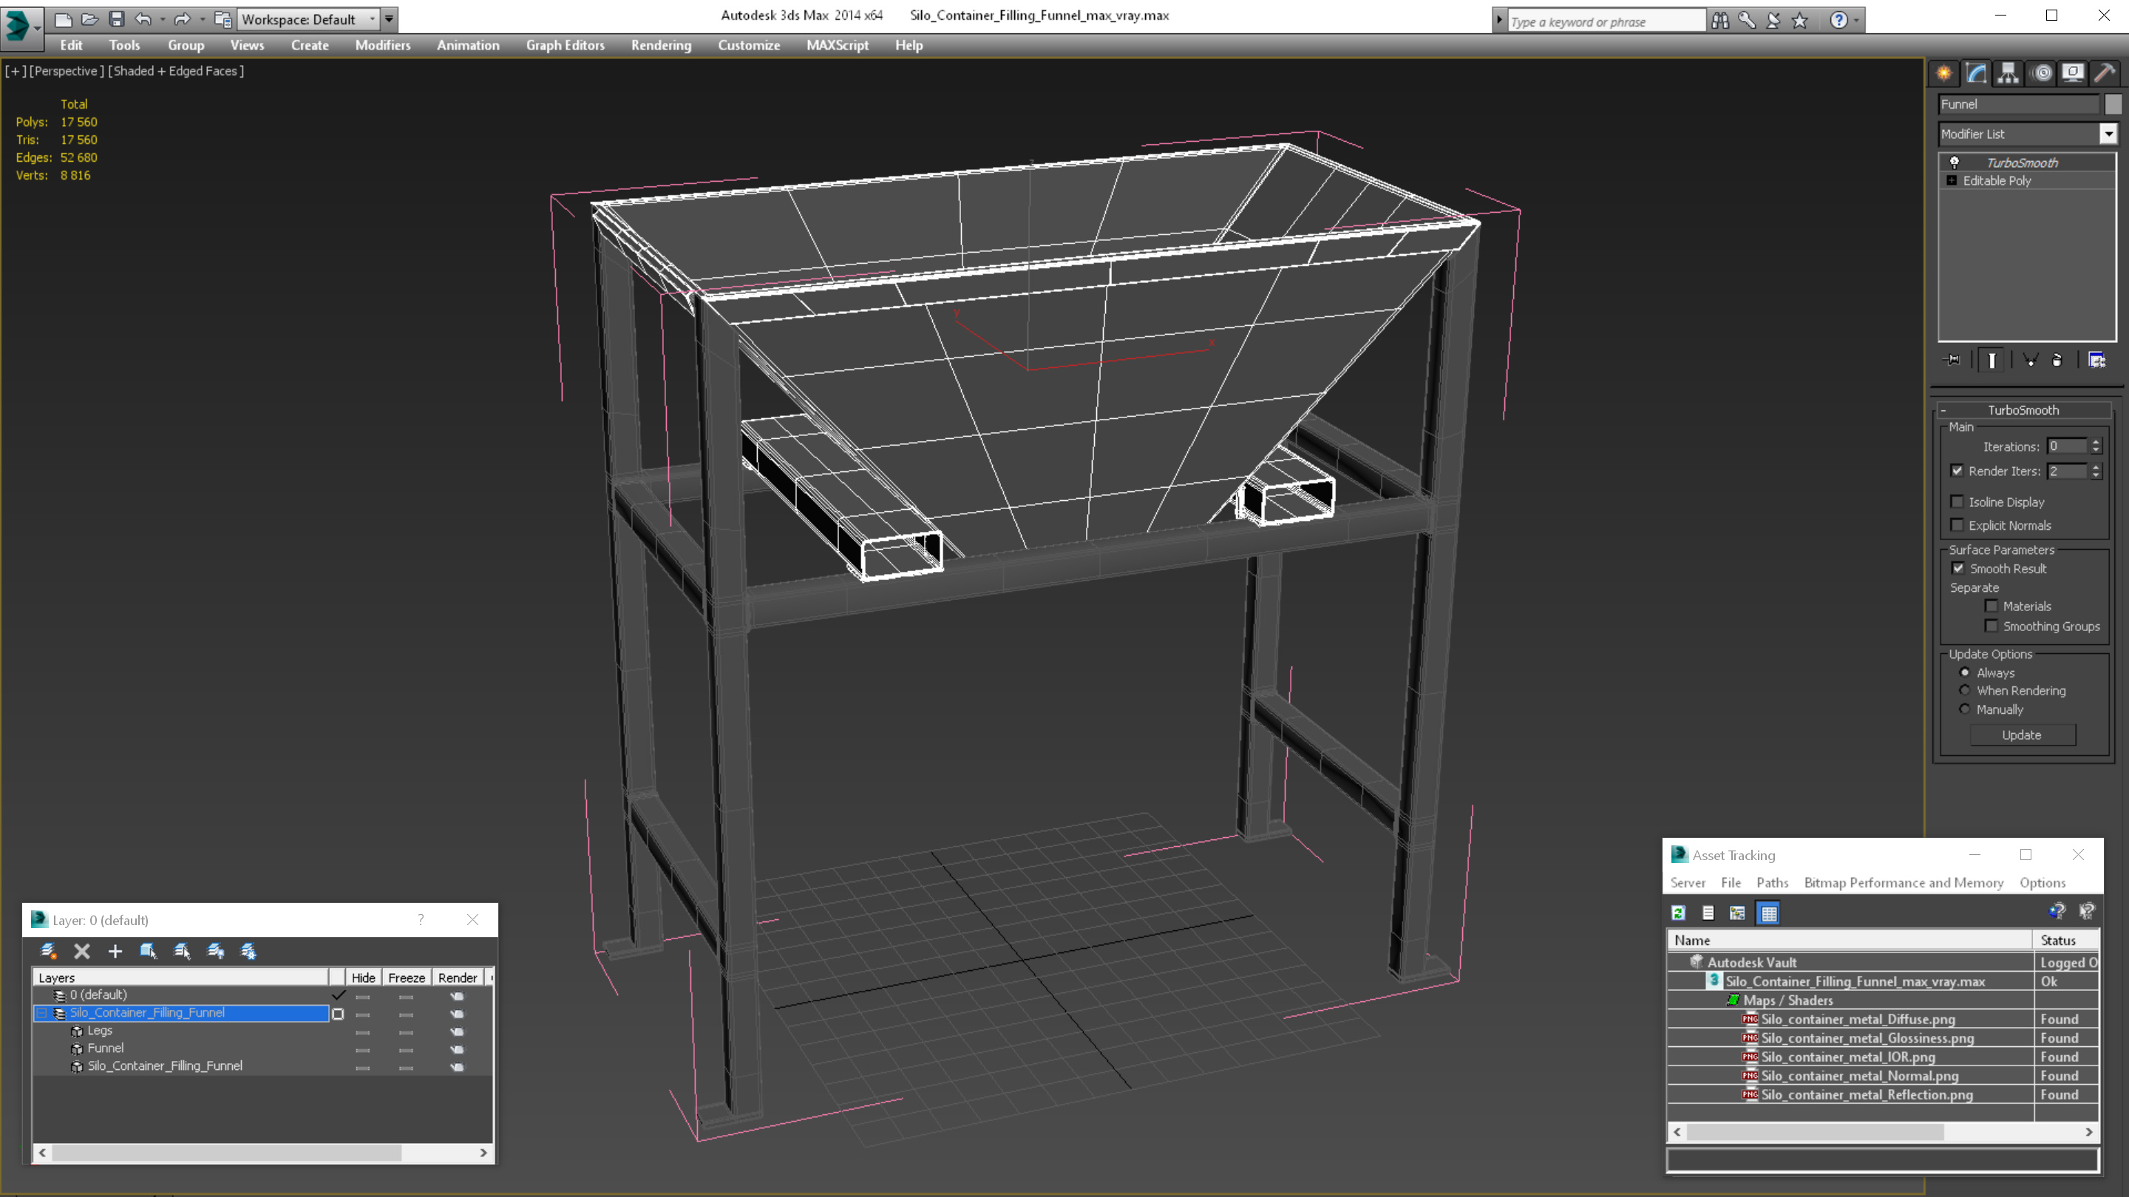
Task: Open the Modifier List dropdown
Action: (2108, 134)
